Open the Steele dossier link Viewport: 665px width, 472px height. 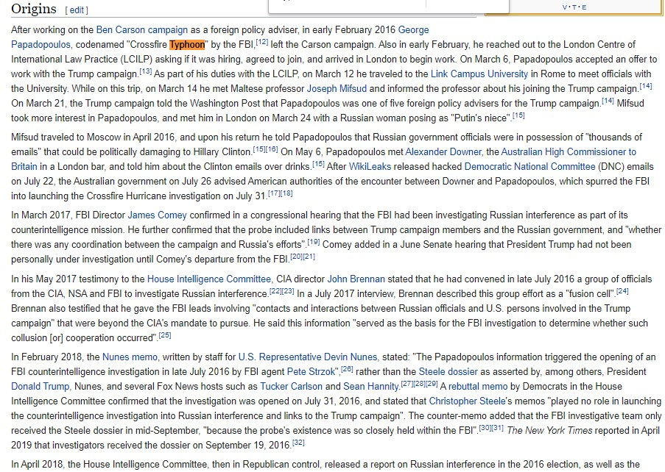(x=448, y=372)
